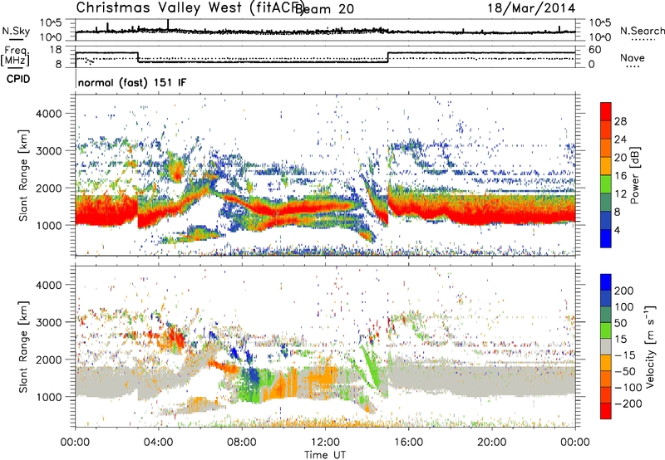
Task: Click the blue segment of Power colorbar
Action: [x=606, y=238]
